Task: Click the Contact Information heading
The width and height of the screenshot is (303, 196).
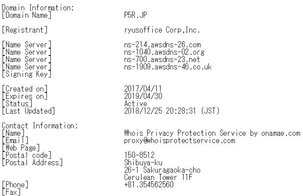Action: [x=40, y=126]
